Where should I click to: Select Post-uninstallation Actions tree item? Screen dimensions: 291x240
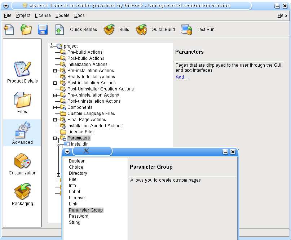tap(94, 101)
